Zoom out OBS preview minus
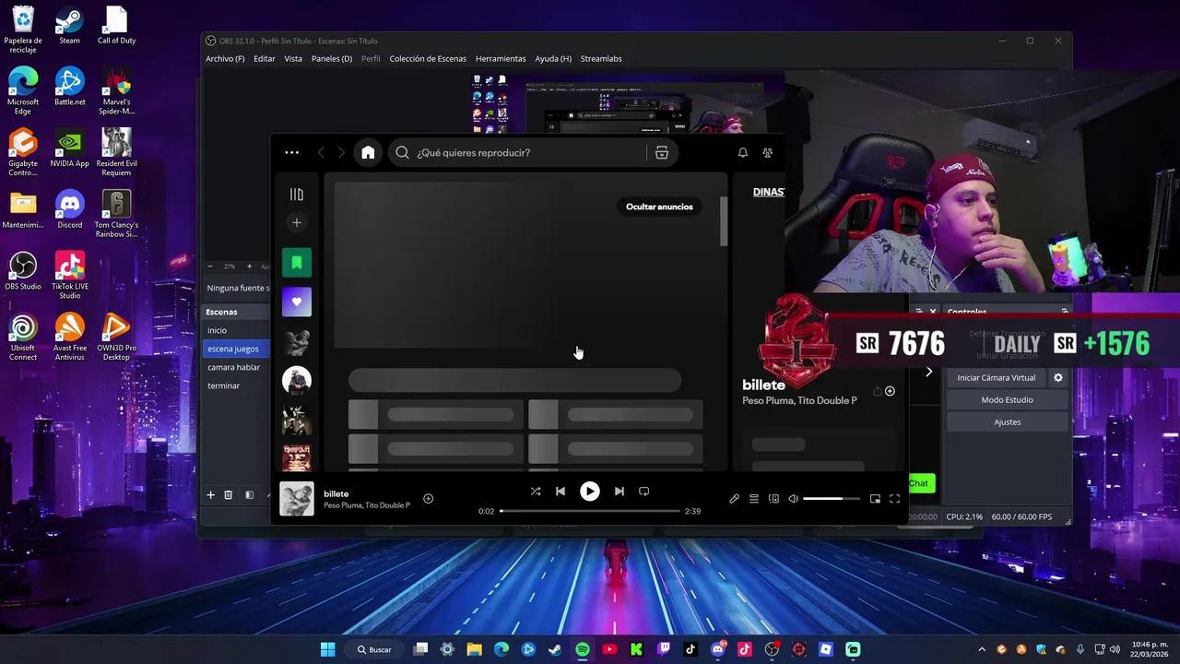Image resolution: width=1180 pixels, height=664 pixels. point(210,267)
